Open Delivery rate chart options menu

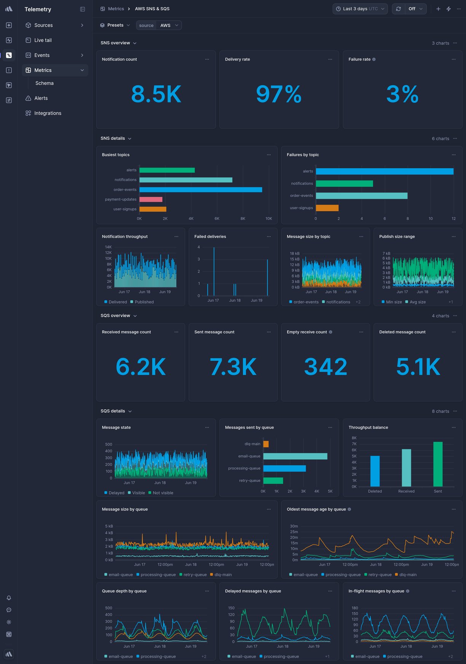[x=330, y=59]
